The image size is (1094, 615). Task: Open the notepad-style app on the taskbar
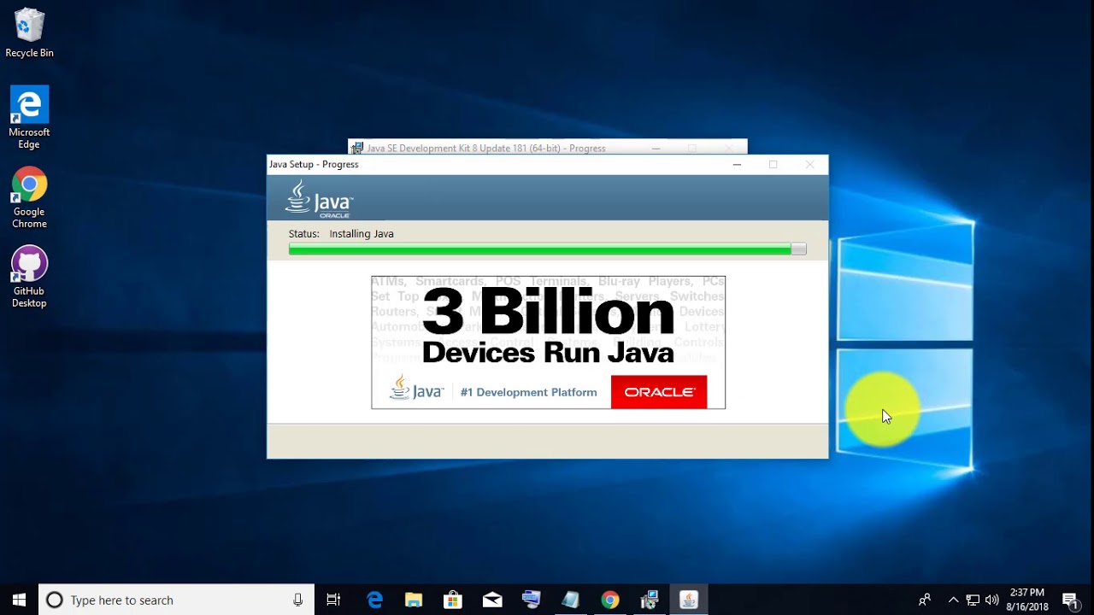(570, 600)
